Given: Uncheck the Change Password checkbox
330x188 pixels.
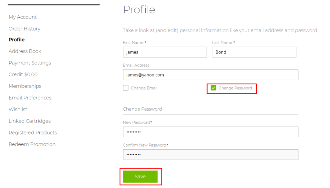Looking at the screenshot, I should pyautogui.click(x=213, y=88).
